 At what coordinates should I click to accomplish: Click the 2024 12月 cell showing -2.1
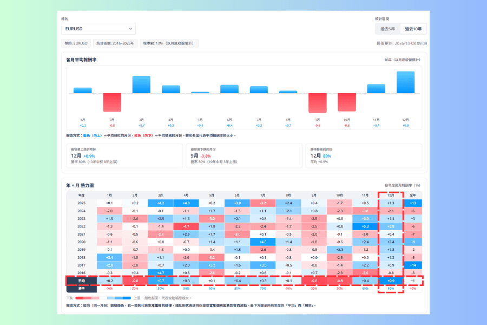391,211
